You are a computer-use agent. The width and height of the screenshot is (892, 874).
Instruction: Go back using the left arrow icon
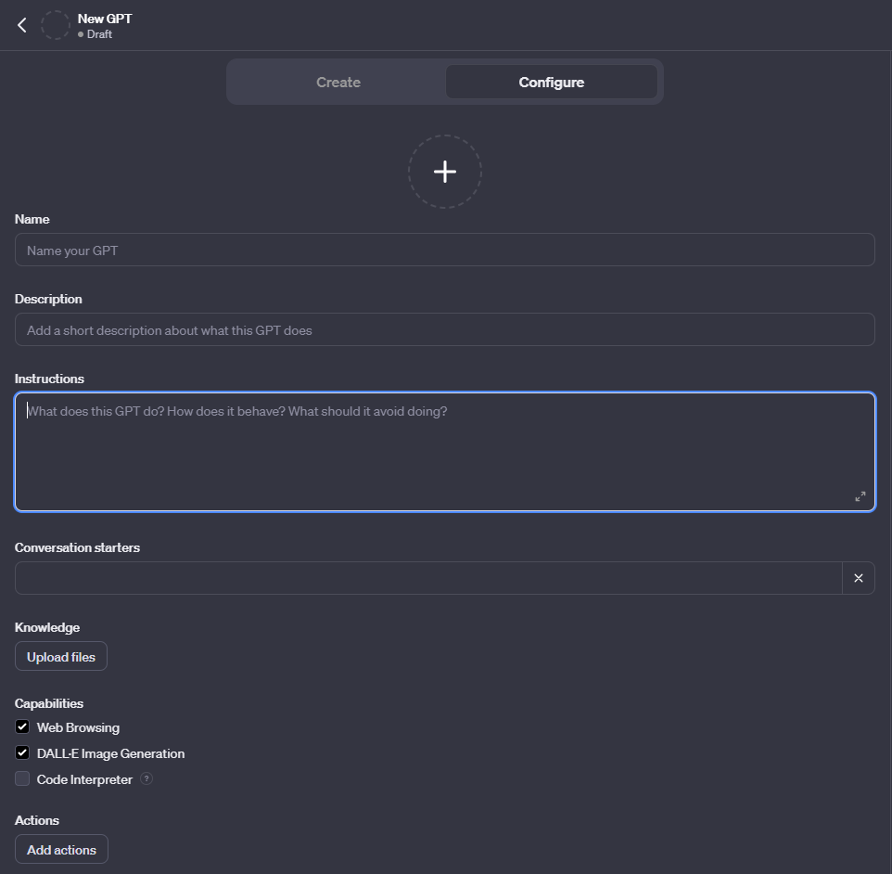(22, 25)
